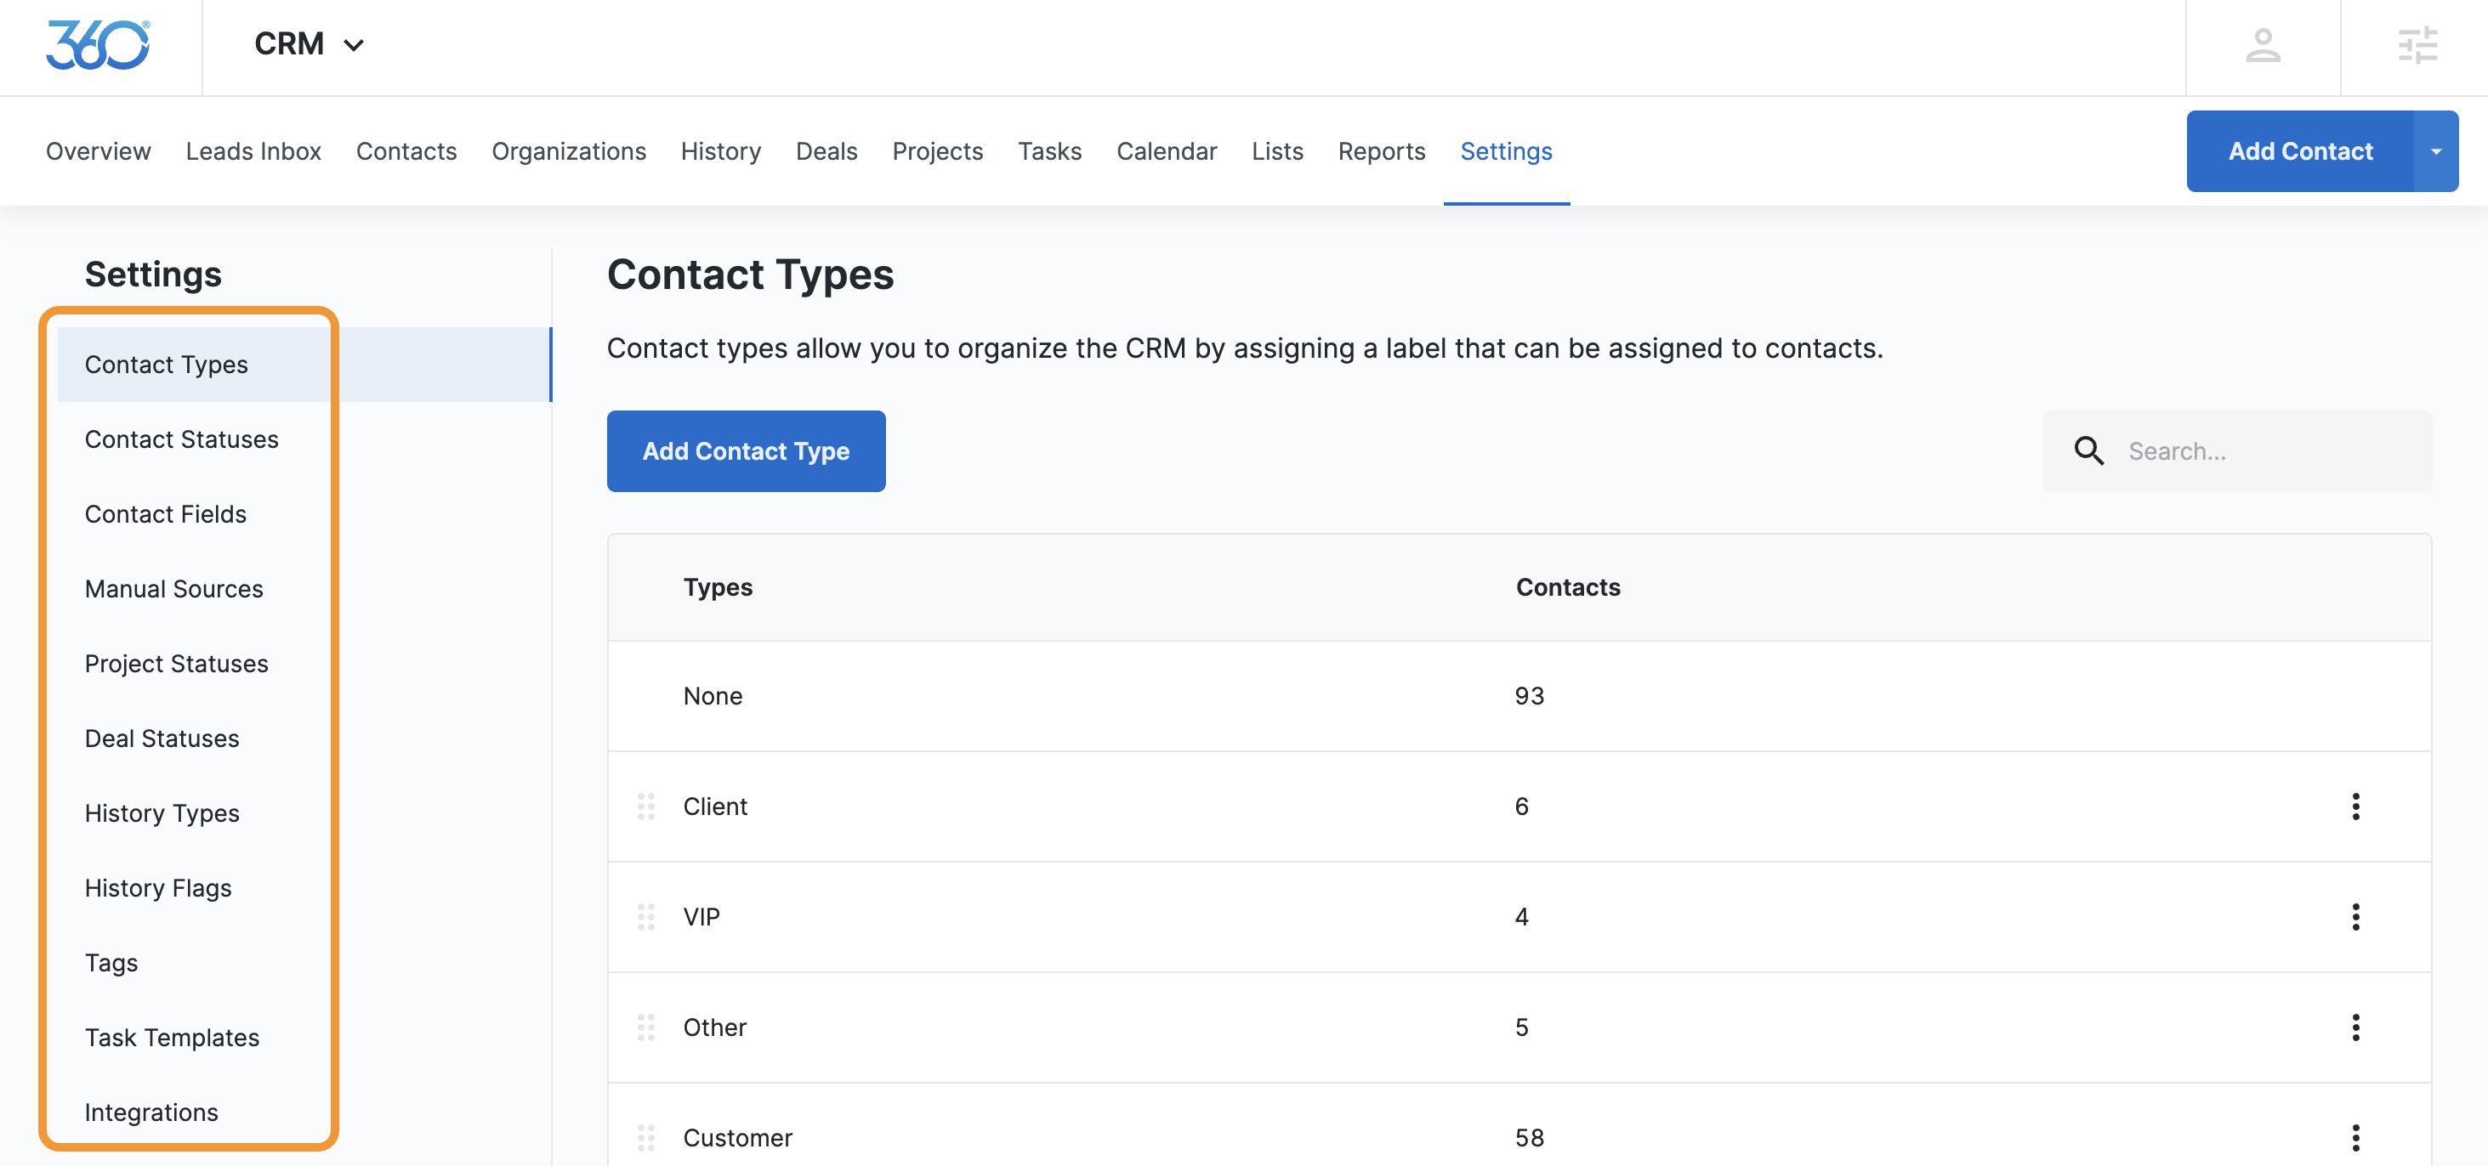Switch to the Reports tab
Image resolution: width=2488 pixels, height=1166 pixels.
pyautogui.click(x=1380, y=151)
